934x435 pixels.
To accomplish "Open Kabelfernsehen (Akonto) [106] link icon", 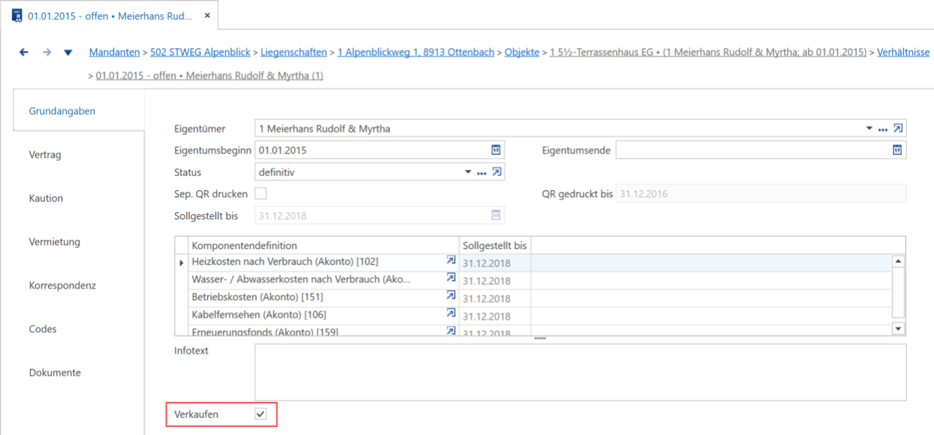I will [x=451, y=314].
